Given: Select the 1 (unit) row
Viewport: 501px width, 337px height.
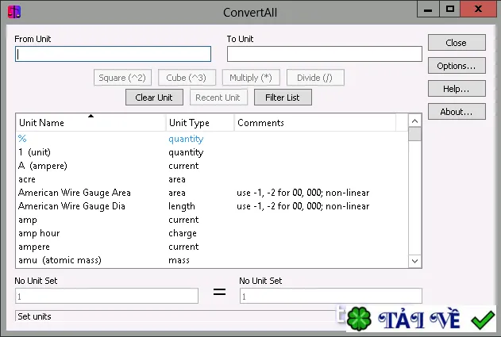Looking at the screenshot, I should 212,152.
